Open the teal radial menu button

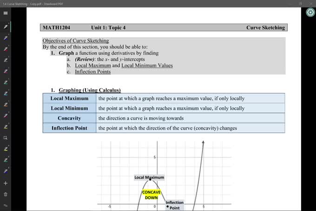310,13
